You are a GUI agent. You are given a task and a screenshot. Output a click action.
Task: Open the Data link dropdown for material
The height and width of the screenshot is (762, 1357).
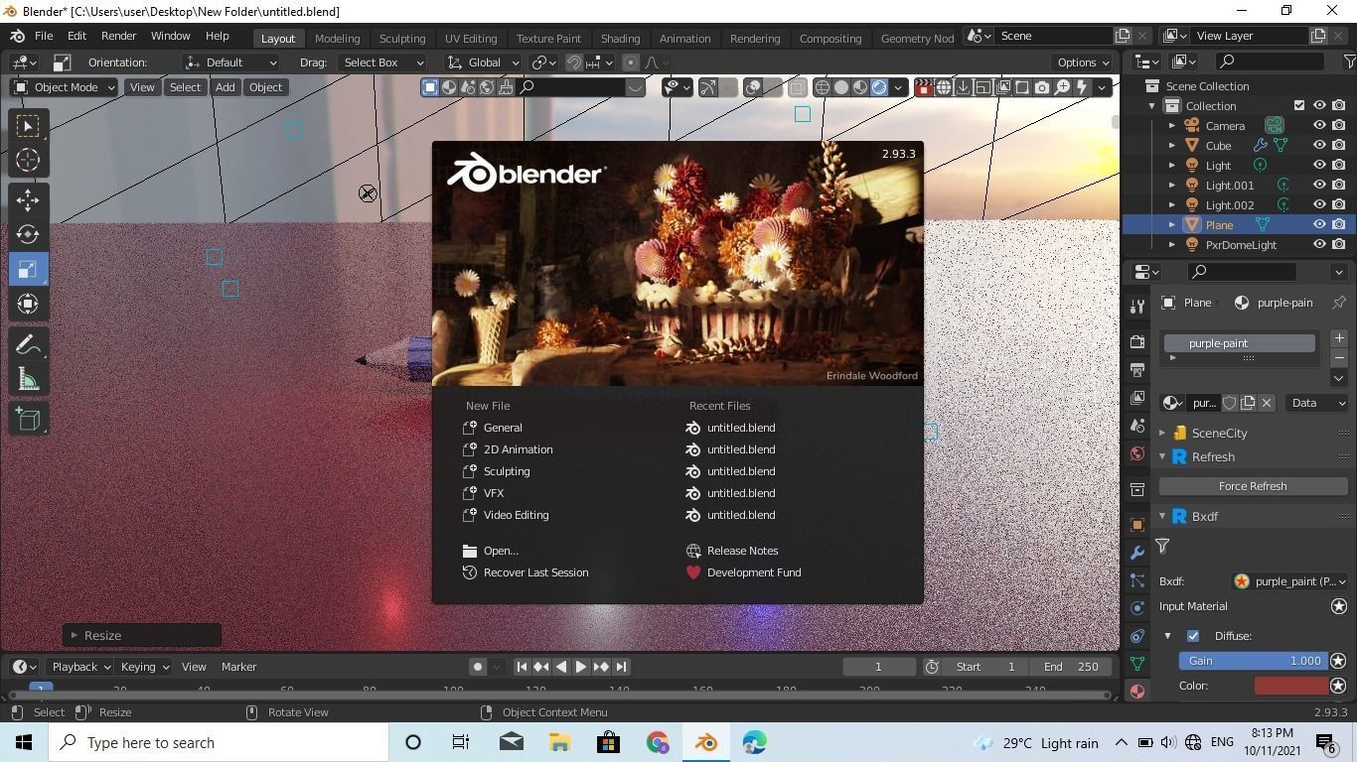pyautogui.click(x=1318, y=403)
